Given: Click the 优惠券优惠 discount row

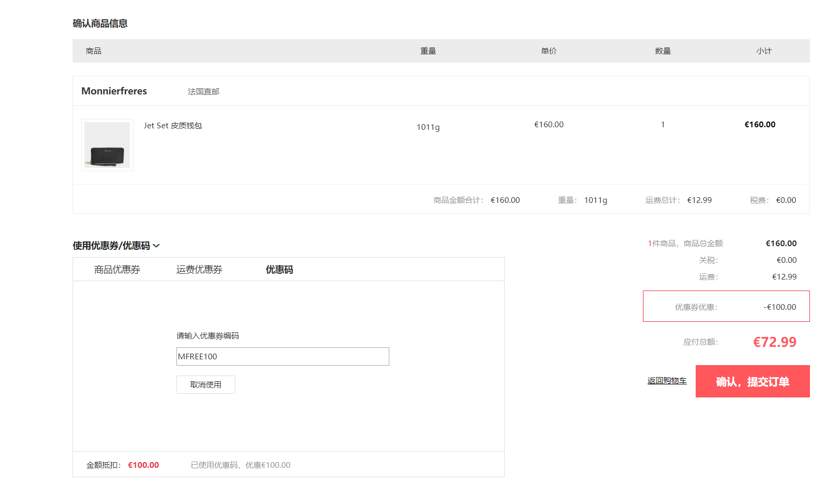Looking at the screenshot, I should tap(726, 307).
